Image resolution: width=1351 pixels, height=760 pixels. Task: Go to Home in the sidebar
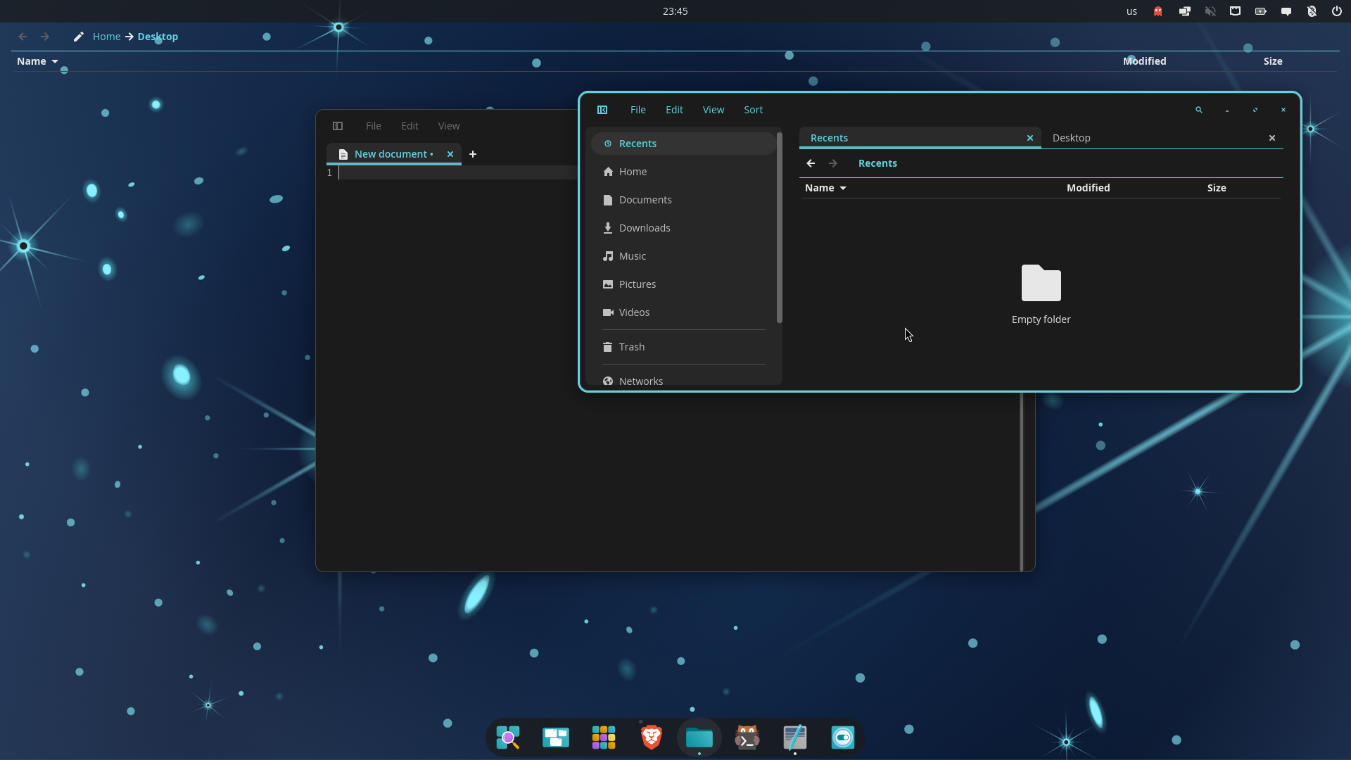(683, 172)
